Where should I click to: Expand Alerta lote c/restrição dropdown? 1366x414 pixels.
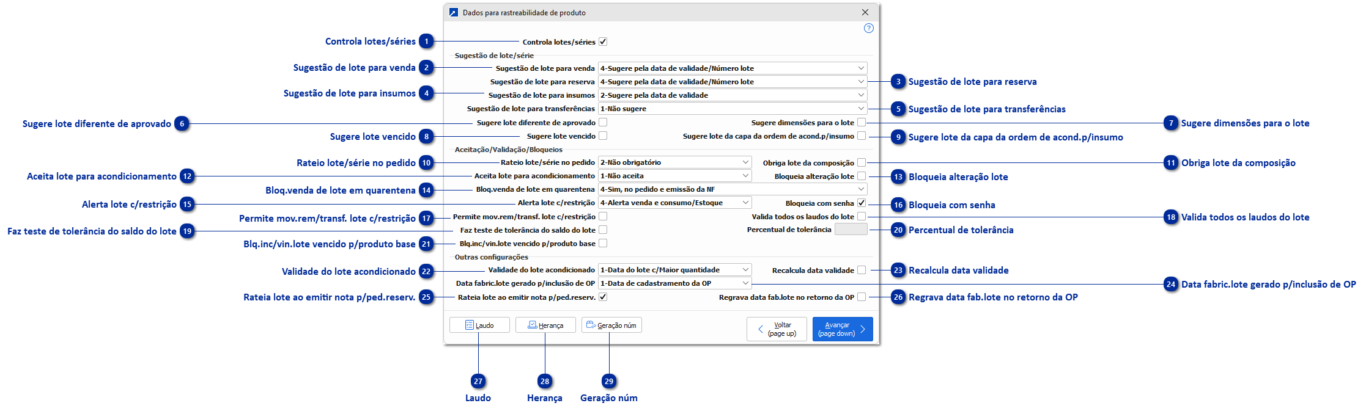pos(675,203)
